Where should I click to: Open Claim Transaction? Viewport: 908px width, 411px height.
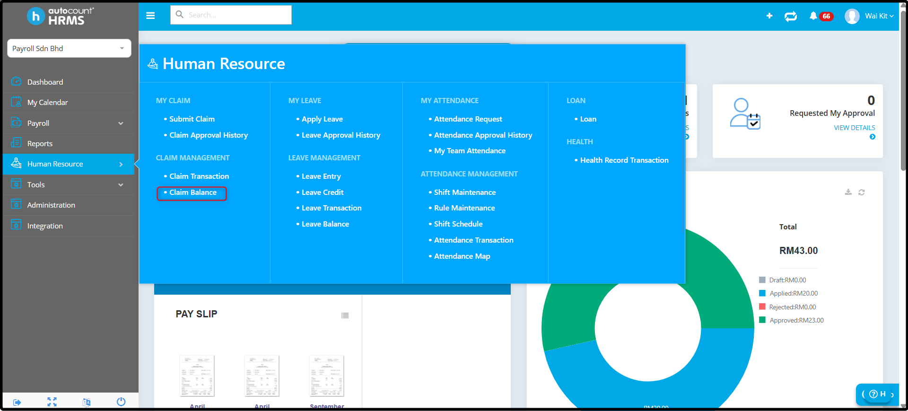click(x=199, y=176)
